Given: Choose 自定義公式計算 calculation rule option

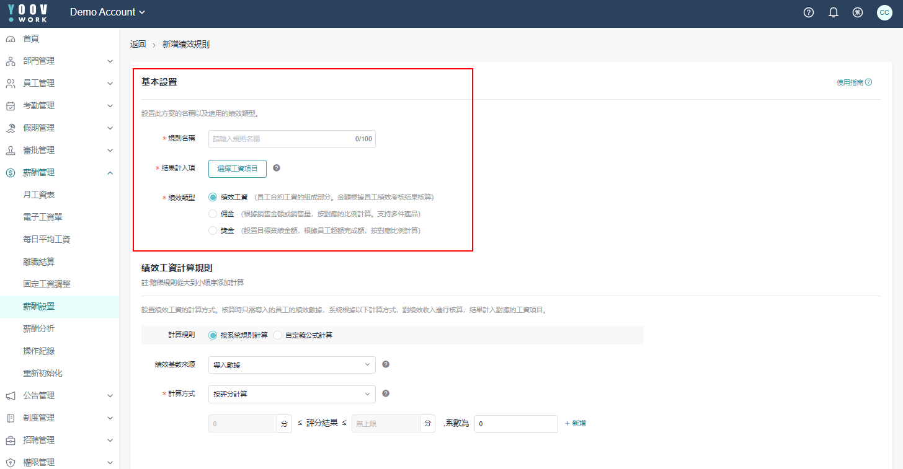Looking at the screenshot, I should [278, 335].
